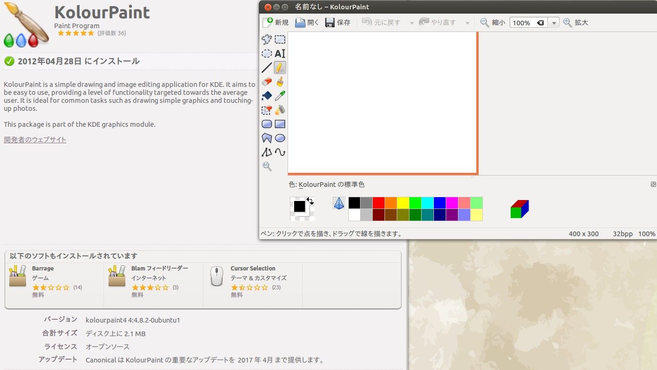Viewport: 657px width, 370px height.
Task: Expand the redo history dropdown arrow
Action: click(x=467, y=23)
